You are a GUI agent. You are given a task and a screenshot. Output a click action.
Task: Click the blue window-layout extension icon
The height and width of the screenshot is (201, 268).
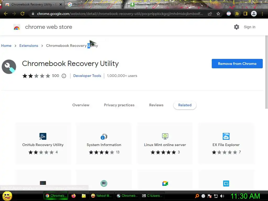[226, 183]
